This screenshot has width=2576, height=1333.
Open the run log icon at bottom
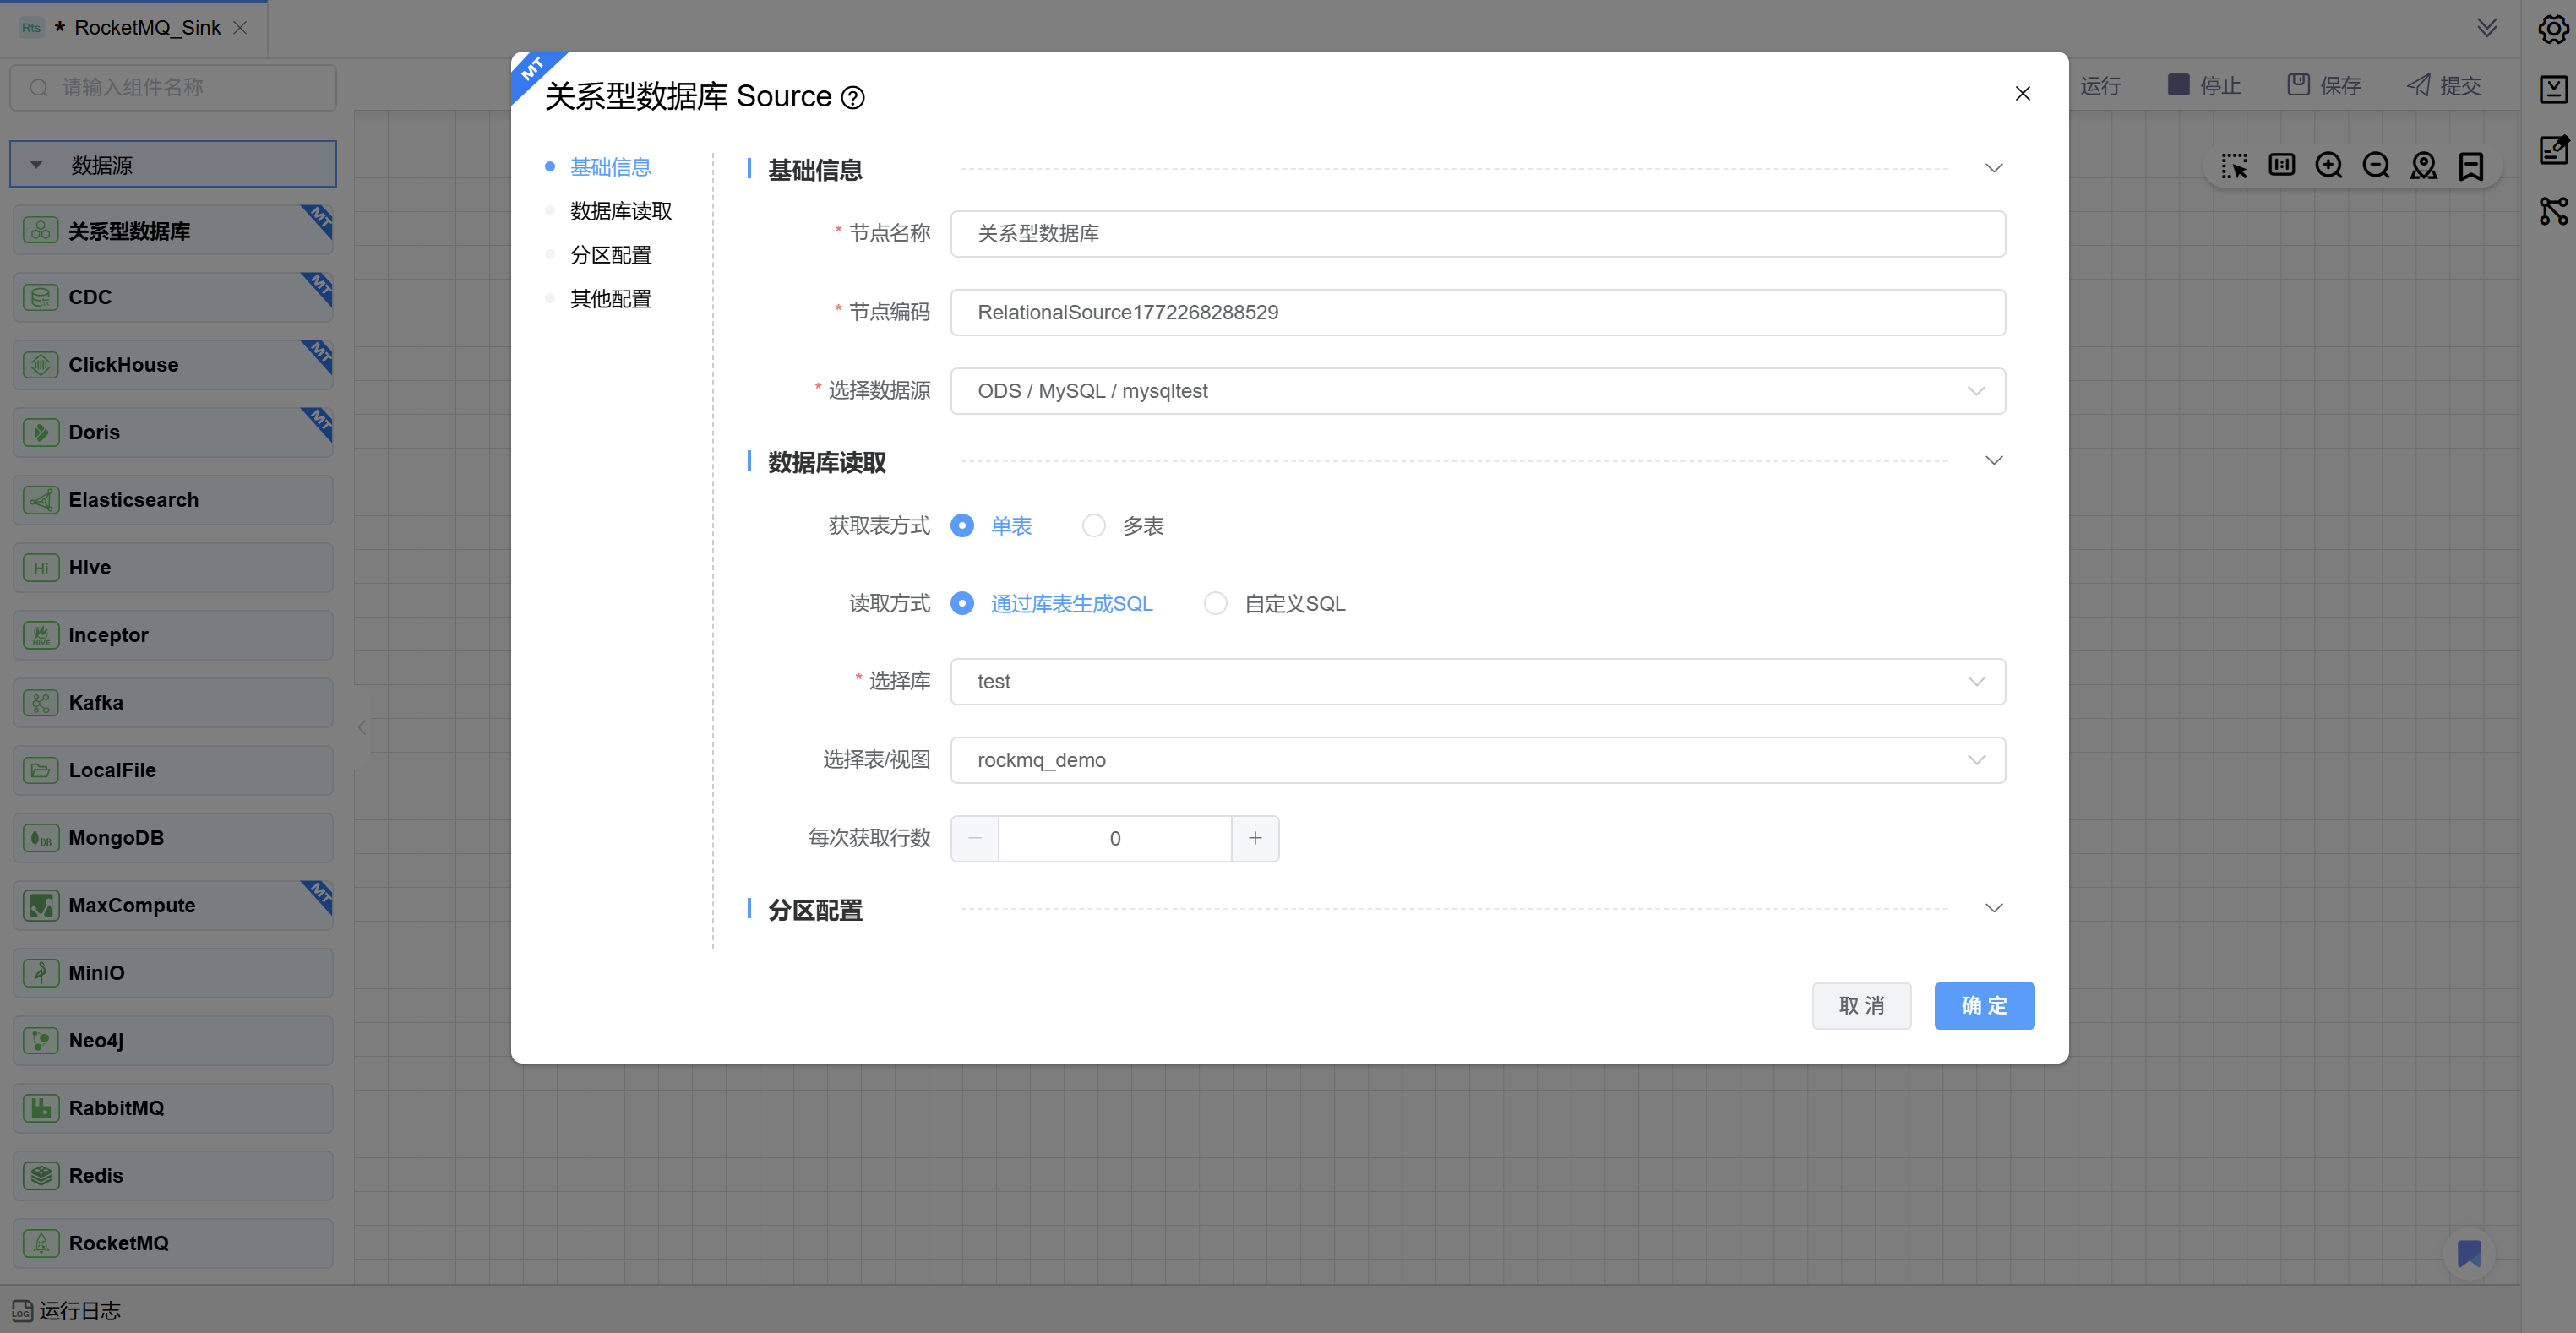[x=22, y=1310]
